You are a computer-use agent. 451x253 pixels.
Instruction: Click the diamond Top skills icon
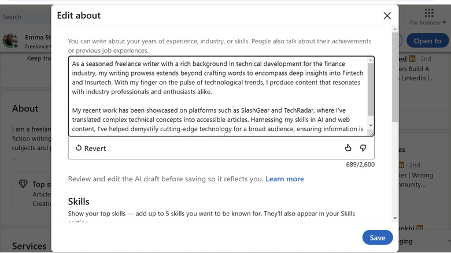(23, 184)
